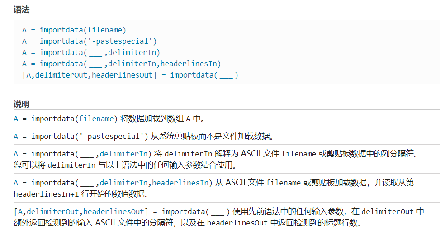Click the 语法 section heading

click(x=22, y=10)
